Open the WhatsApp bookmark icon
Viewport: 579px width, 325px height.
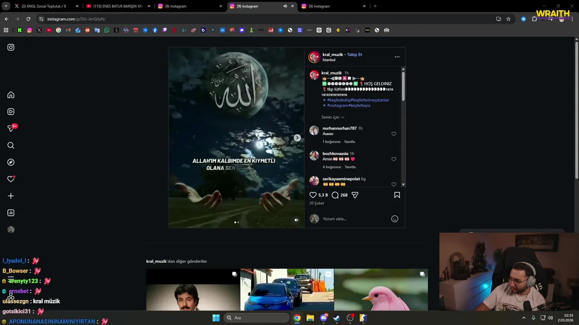pyautogui.click(x=107, y=30)
